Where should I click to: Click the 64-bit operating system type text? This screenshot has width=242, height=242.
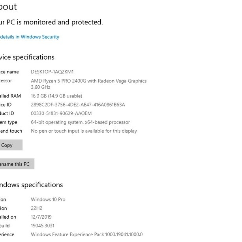pos(80,122)
